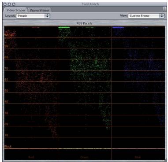Click the Blue channel label
Viewport: 168px width, 162px height.
coord(138,157)
